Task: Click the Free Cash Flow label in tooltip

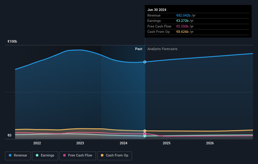Action: click(159, 26)
